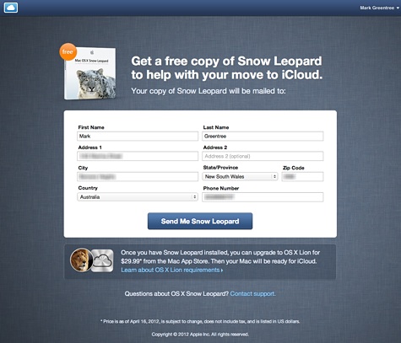Screen dimensions: 401x343
Task: Click Send Me Snow Leopard button
Action: coord(200,221)
